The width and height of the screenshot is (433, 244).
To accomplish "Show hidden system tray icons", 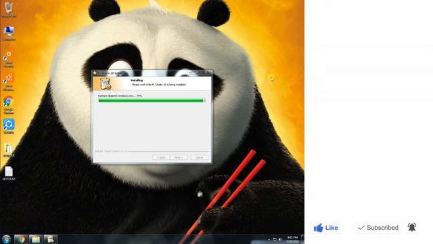I will coord(269,239).
